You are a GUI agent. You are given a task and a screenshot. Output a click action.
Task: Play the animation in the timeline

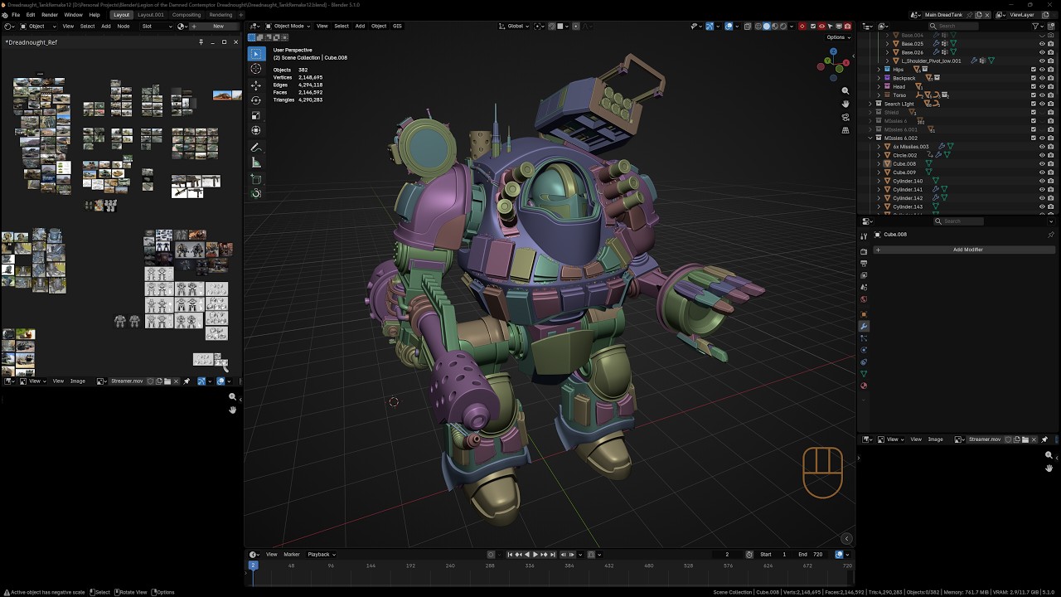pos(535,554)
